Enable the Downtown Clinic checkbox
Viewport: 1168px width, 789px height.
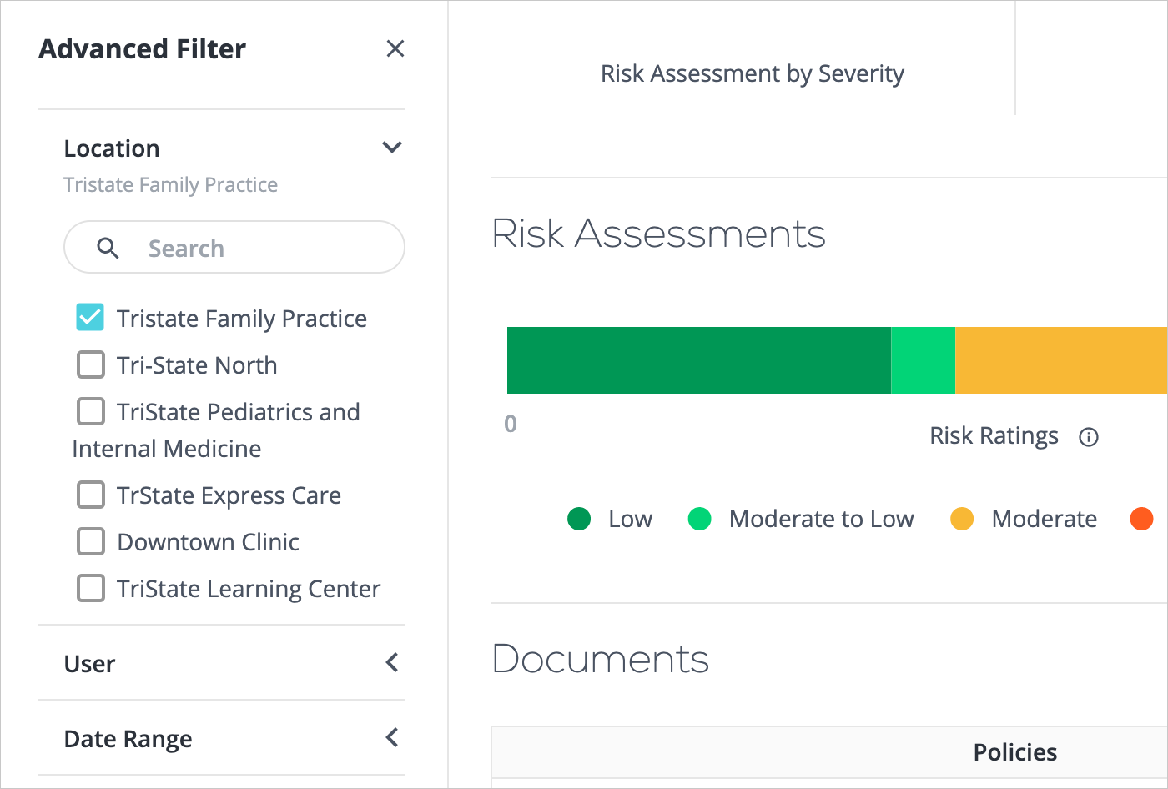tap(90, 540)
